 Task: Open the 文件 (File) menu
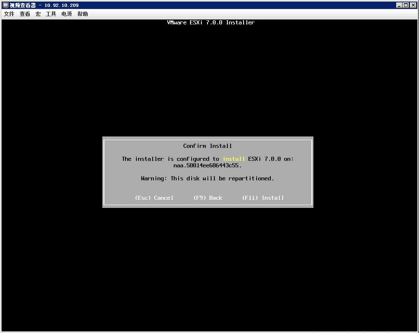point(9,13)
